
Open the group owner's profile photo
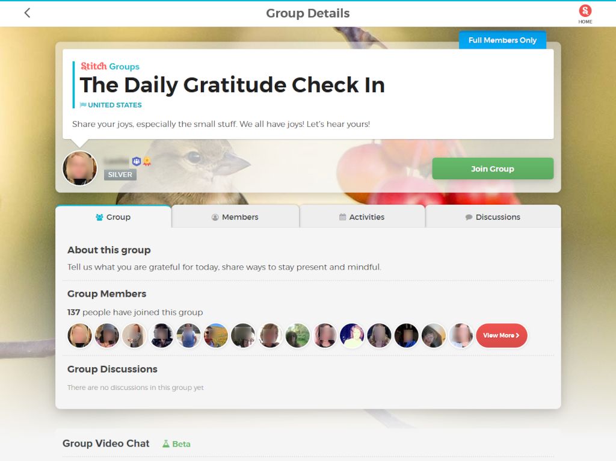point(80,168)
